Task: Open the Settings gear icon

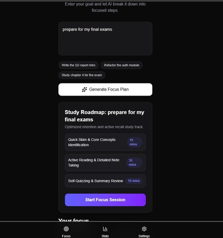Action: (144, 229)
